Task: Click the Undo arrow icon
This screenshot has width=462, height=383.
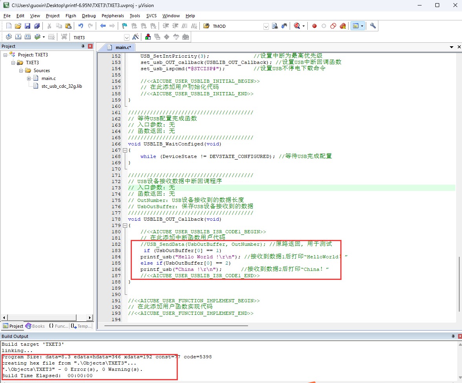Action: pos(80,26)
